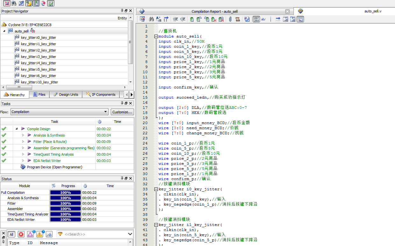Toggle the warning messages filter
The width and height of the screenshot is (395, 246).
[x=39, y=234]
